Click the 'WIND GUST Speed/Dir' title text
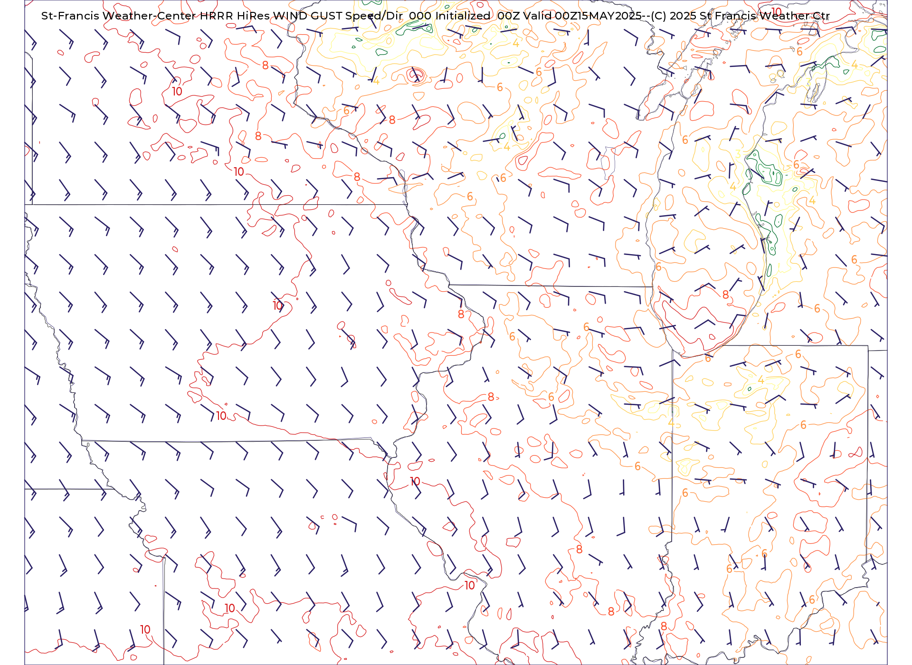Screen dimensions: 912x665 click(338, 16)
